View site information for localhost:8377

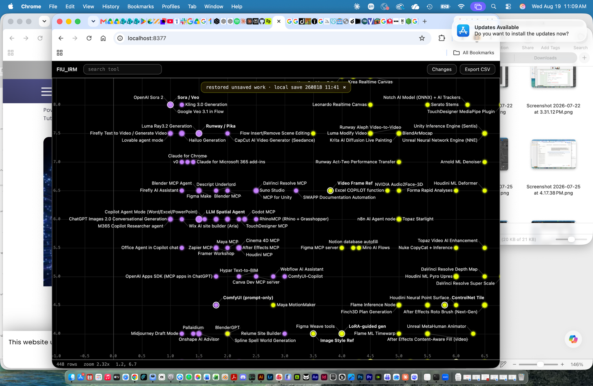tap(120, 38)
